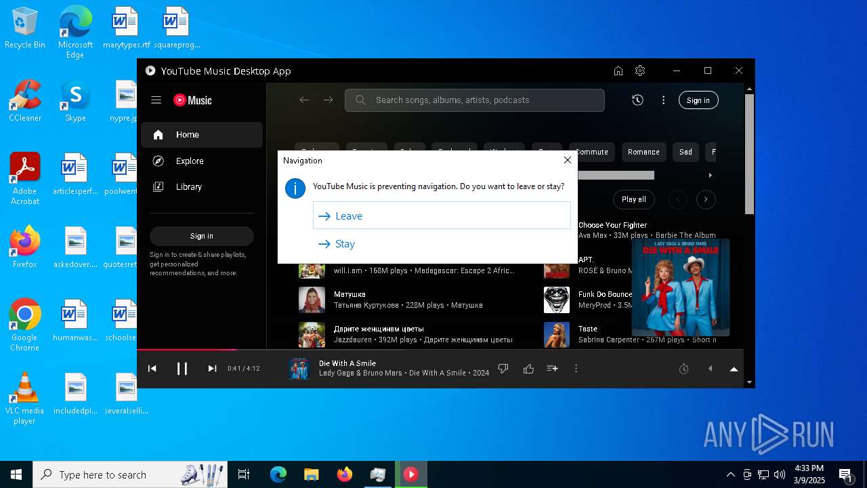Open the app home icon in title bar
This screenshot has height=488, width=867.
coord(618,70)
